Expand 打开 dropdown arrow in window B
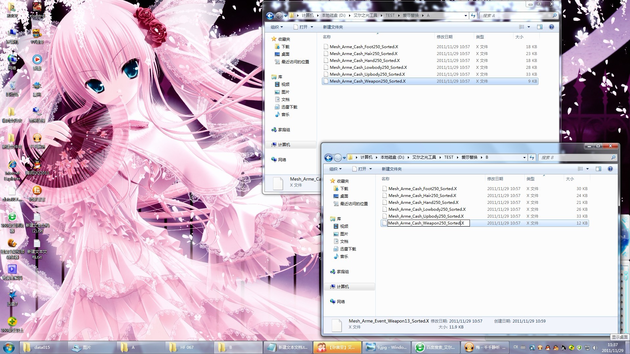630x354 pixels. pos(371,169)
